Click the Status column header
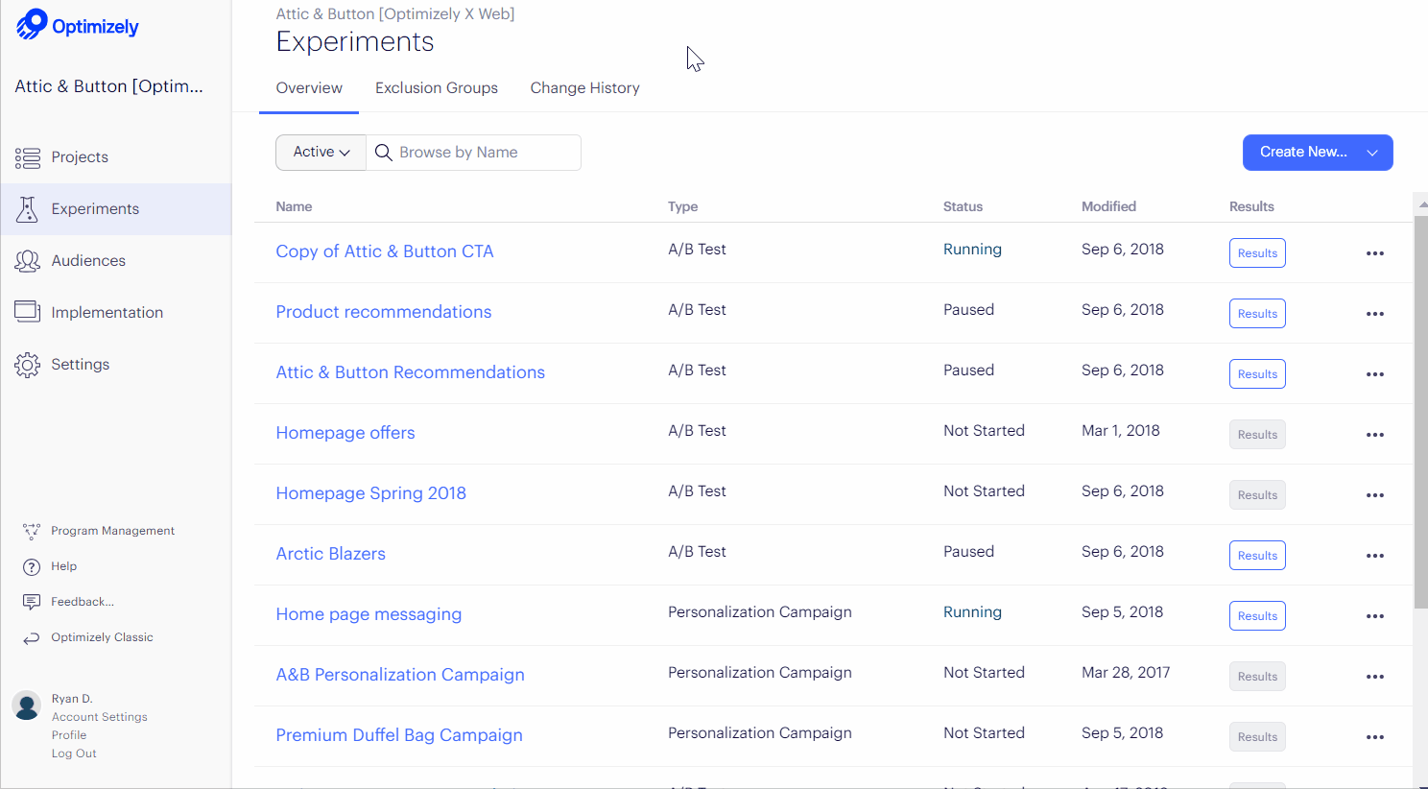Viewport: 1428px width, 789px height. point(963,206)
